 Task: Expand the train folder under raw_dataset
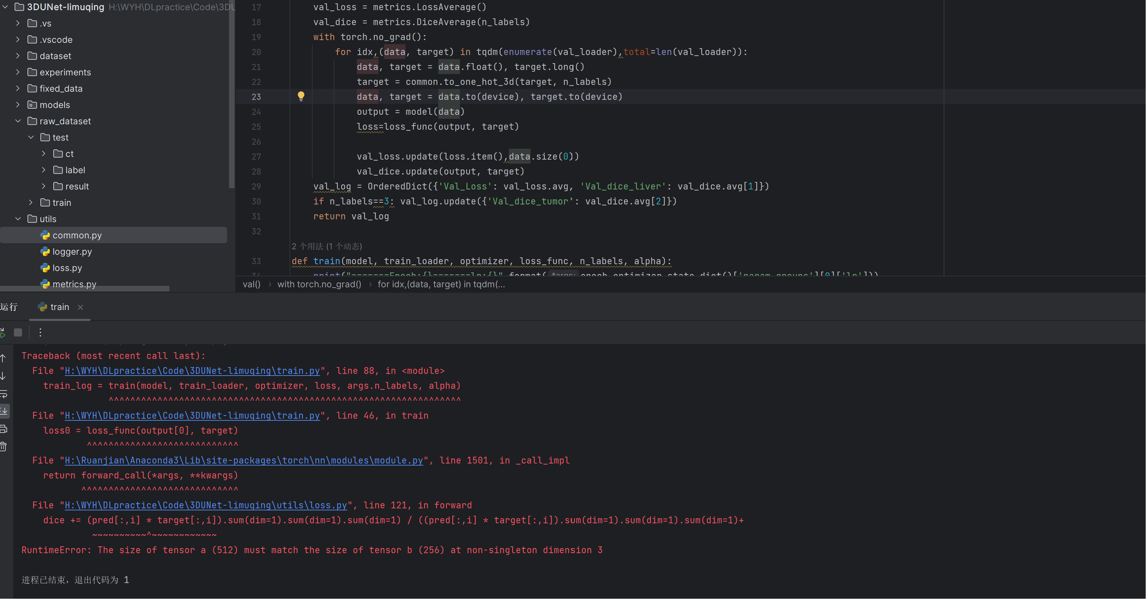(x=31, y=202)
